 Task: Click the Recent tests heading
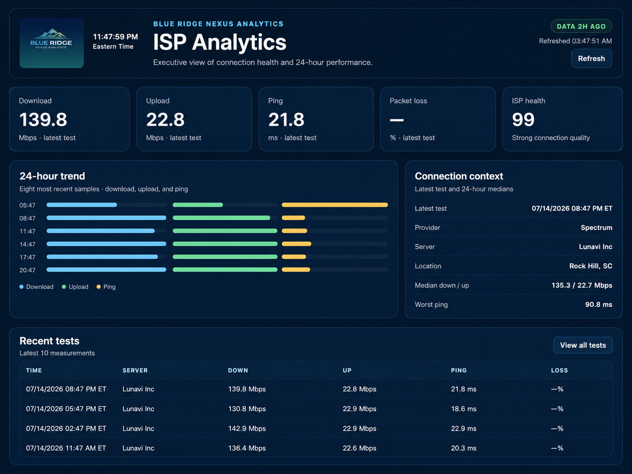click(49, 341)
